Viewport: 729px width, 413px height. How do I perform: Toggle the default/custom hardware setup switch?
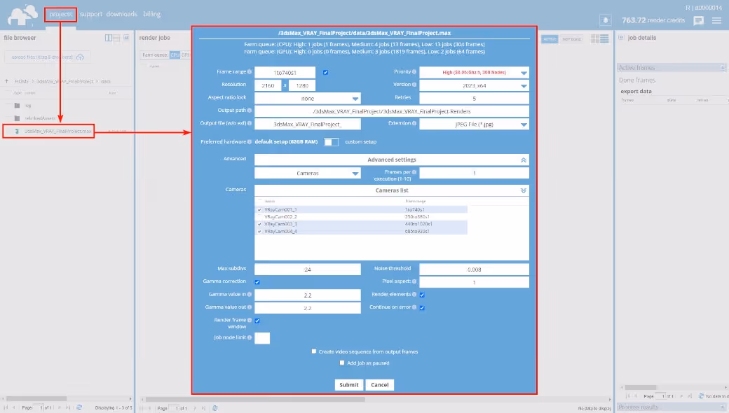[x=331, y=142]
